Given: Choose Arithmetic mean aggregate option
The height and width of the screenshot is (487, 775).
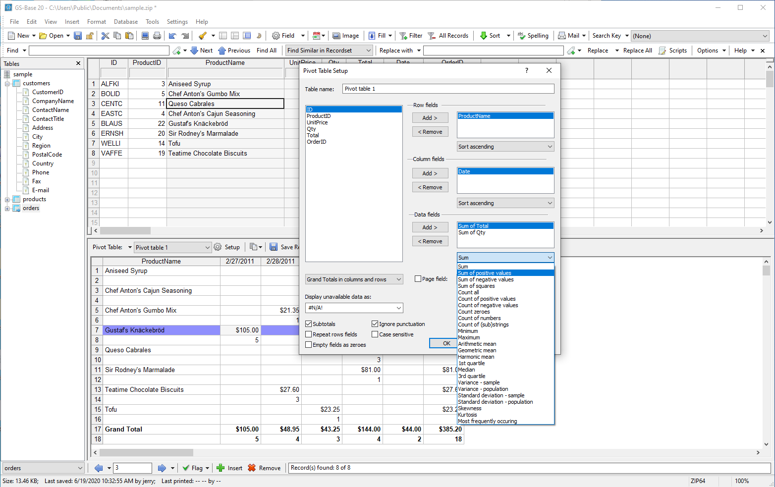Looking at the screenshot, I should 505,344.
